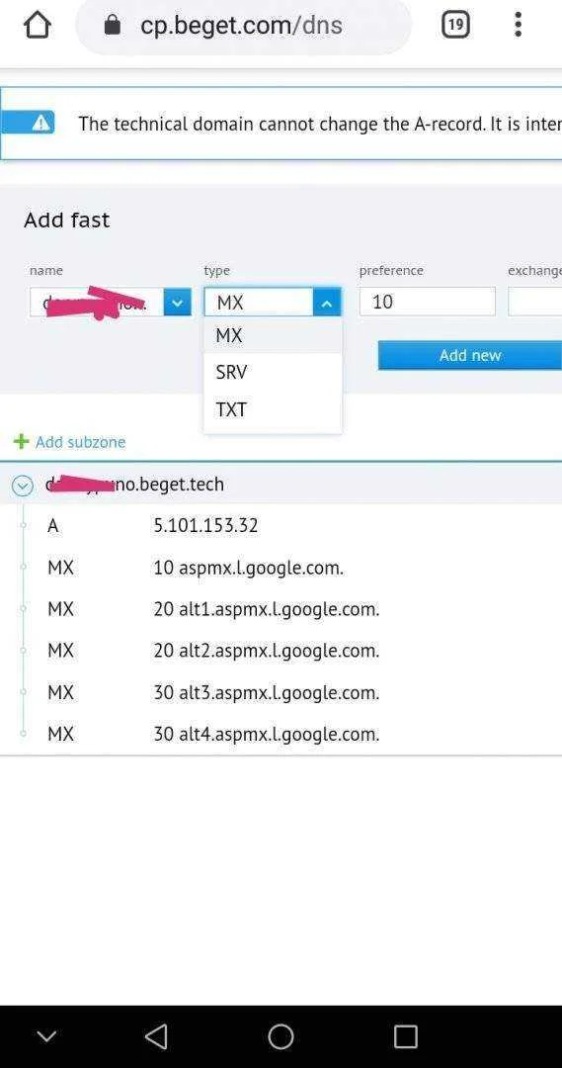Click the Add fast heading

(x=67, y=220)
